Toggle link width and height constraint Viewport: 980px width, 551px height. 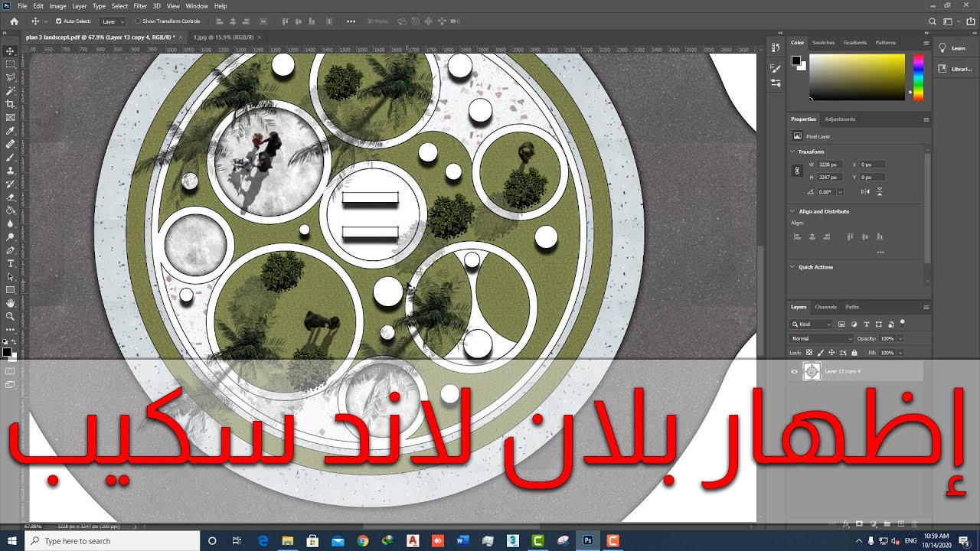click(797, 171)
